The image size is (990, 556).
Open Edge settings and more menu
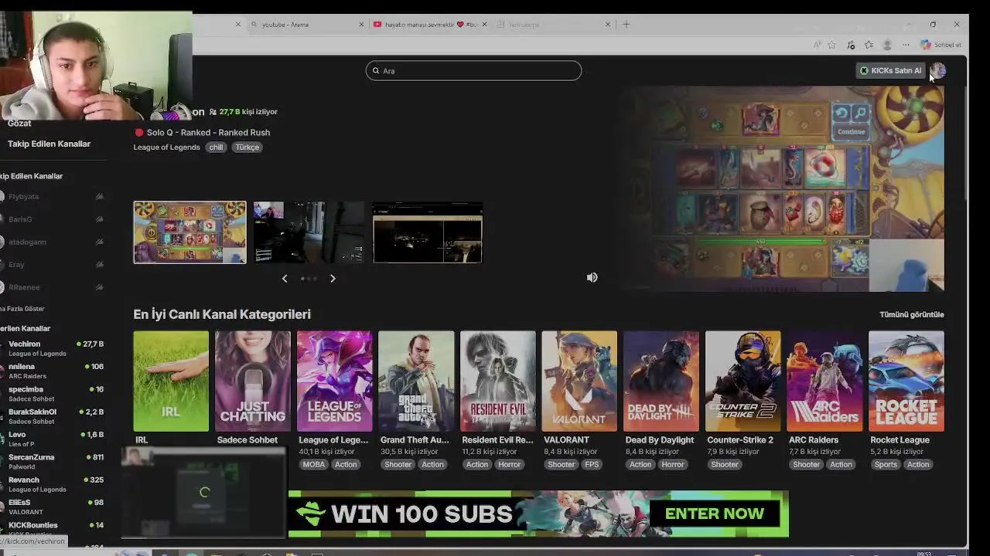click(906, 45)
